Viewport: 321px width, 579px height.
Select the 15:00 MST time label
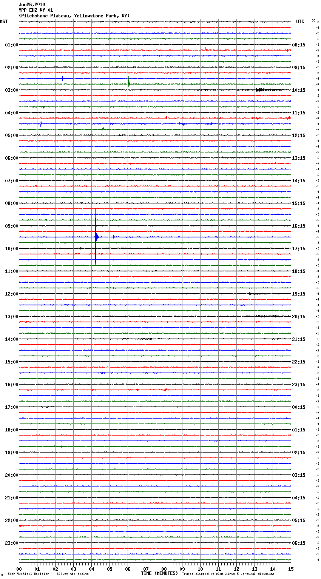tap(11, 362)
